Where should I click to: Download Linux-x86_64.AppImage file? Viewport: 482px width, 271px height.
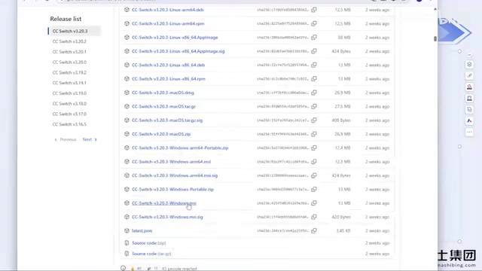click(175, 38)
